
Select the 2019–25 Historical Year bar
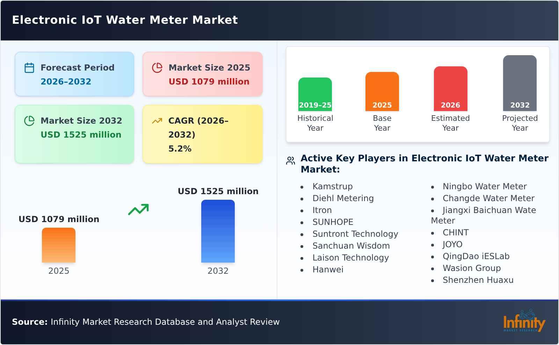[315, 94]
